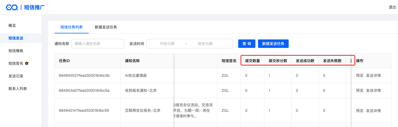Switch to the 短信任务列表 tab
This screenshot has height=127, width=398.
coord(71,27)
